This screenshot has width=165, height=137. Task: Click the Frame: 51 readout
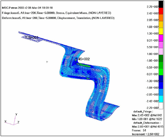(x=139, y=130)
